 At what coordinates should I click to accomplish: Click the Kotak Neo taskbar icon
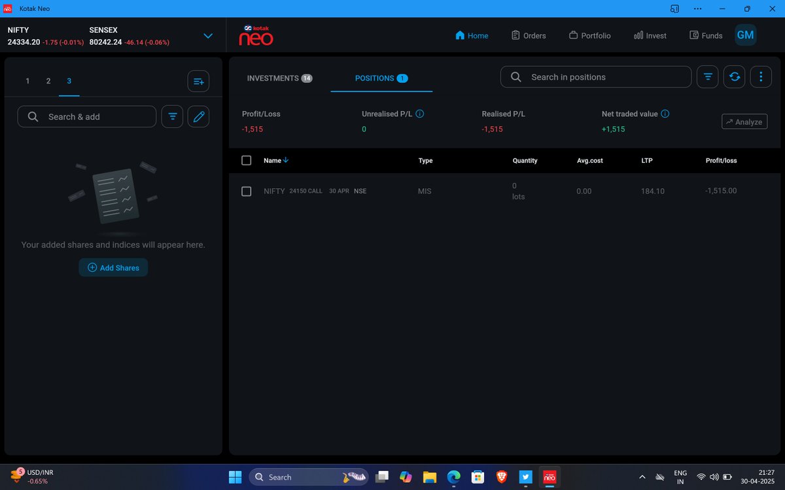549,477
